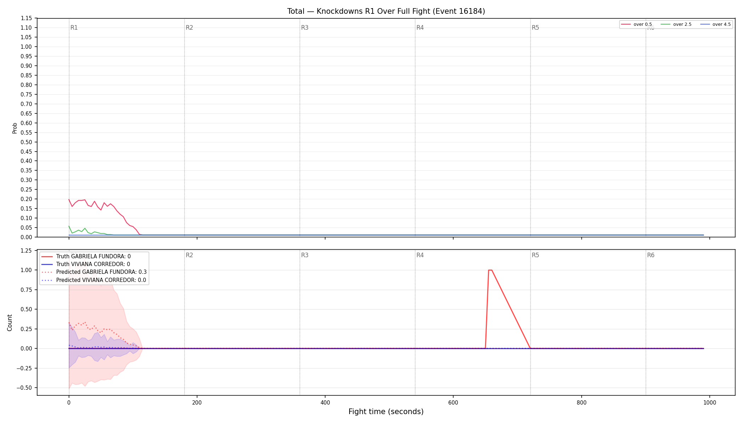This screenshot has width=743, height=424.
Task: Click the 1.15 tick on Prob axis
Action: click(x=26, y=18)
